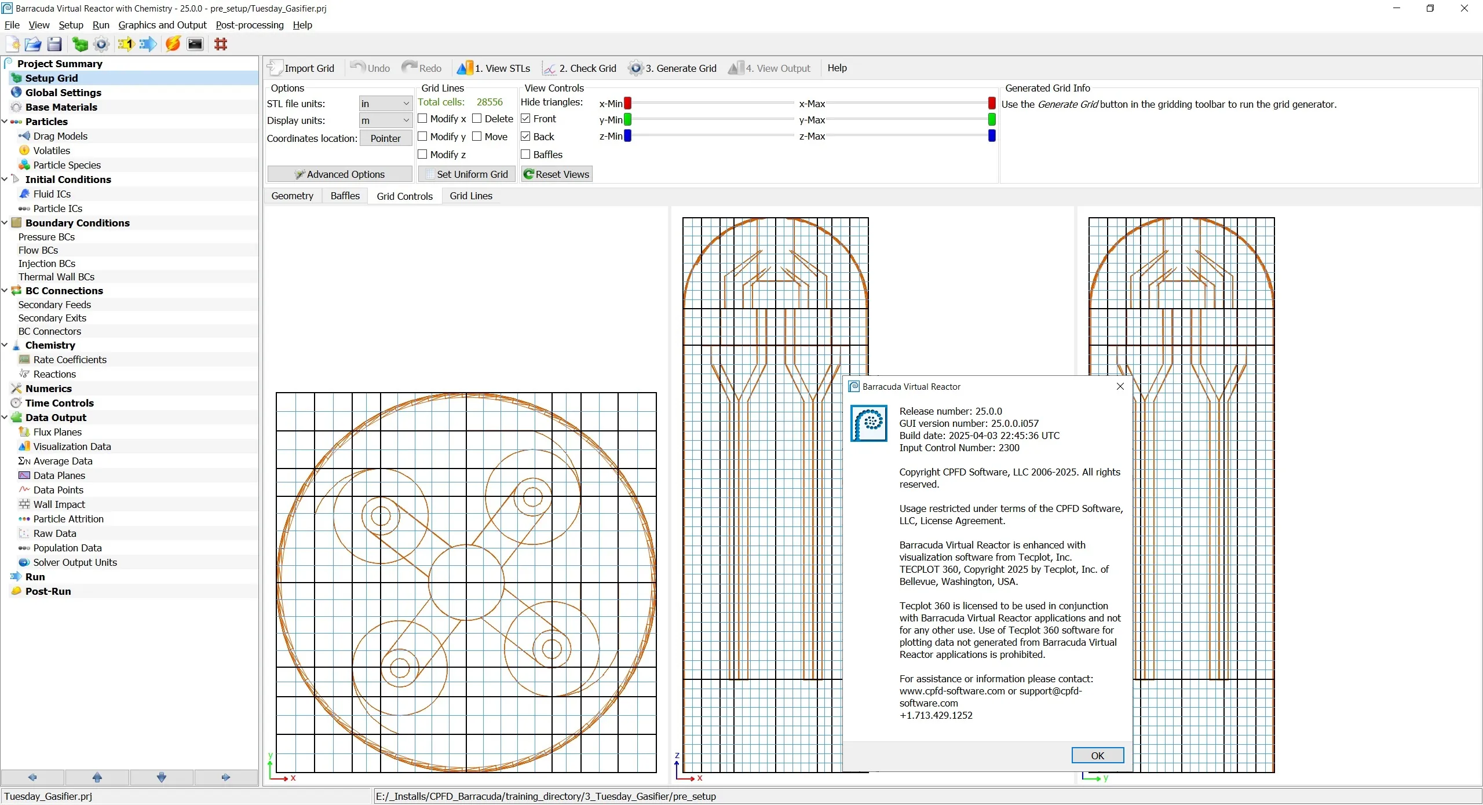This screenshot has width=1483, height=805.
Task: Open Wall Impact tree item
Action: 59,504
